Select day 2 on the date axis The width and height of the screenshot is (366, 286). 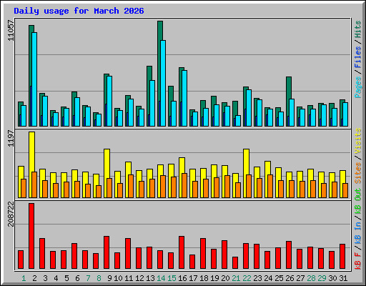(x=34, y=278)
